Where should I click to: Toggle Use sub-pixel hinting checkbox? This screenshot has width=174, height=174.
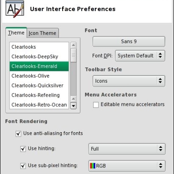click(x=23, y=166)
